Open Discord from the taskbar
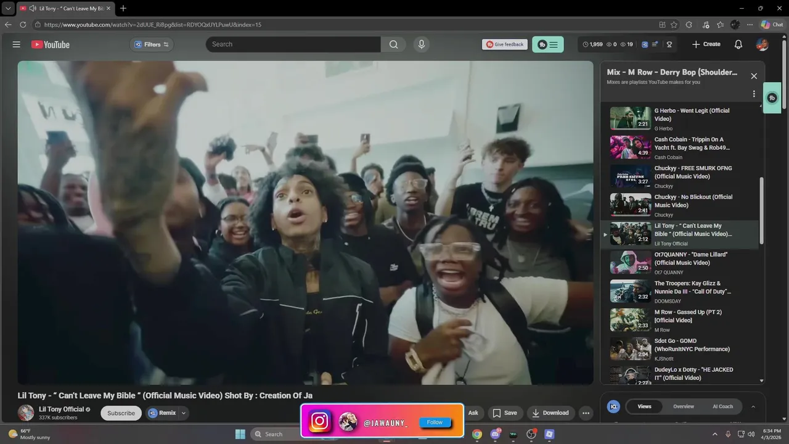Image resolution: width=789 pixels, height=444 pixels. 495,434
